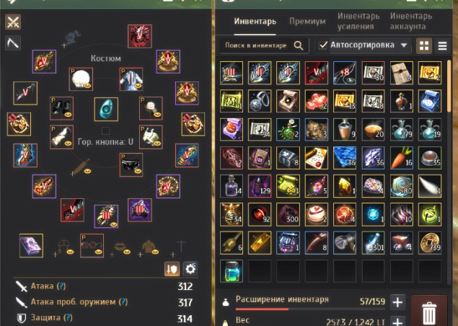Viewport: 458px width, 326px height.
Task: Select the scythe icon below crossed swords
Action: 13,43
